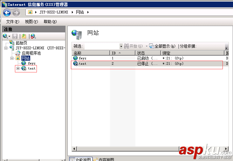Viewport: 233px width, 161px height.
Task: Switch to the 功能视图 tab
Action: 81,159
